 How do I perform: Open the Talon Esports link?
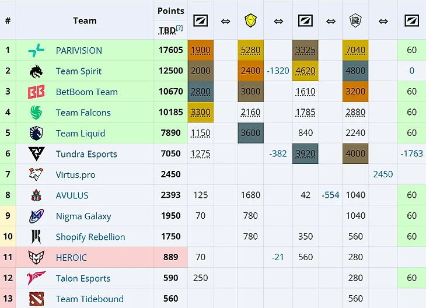(83, 278)
